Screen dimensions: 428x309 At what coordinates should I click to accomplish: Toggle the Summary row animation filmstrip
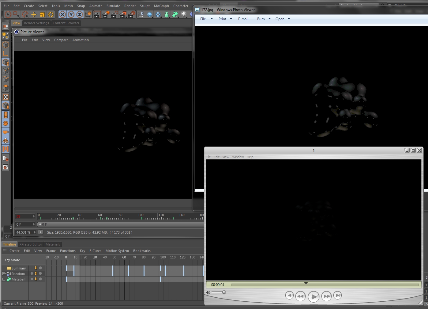[x=36, y=268]
